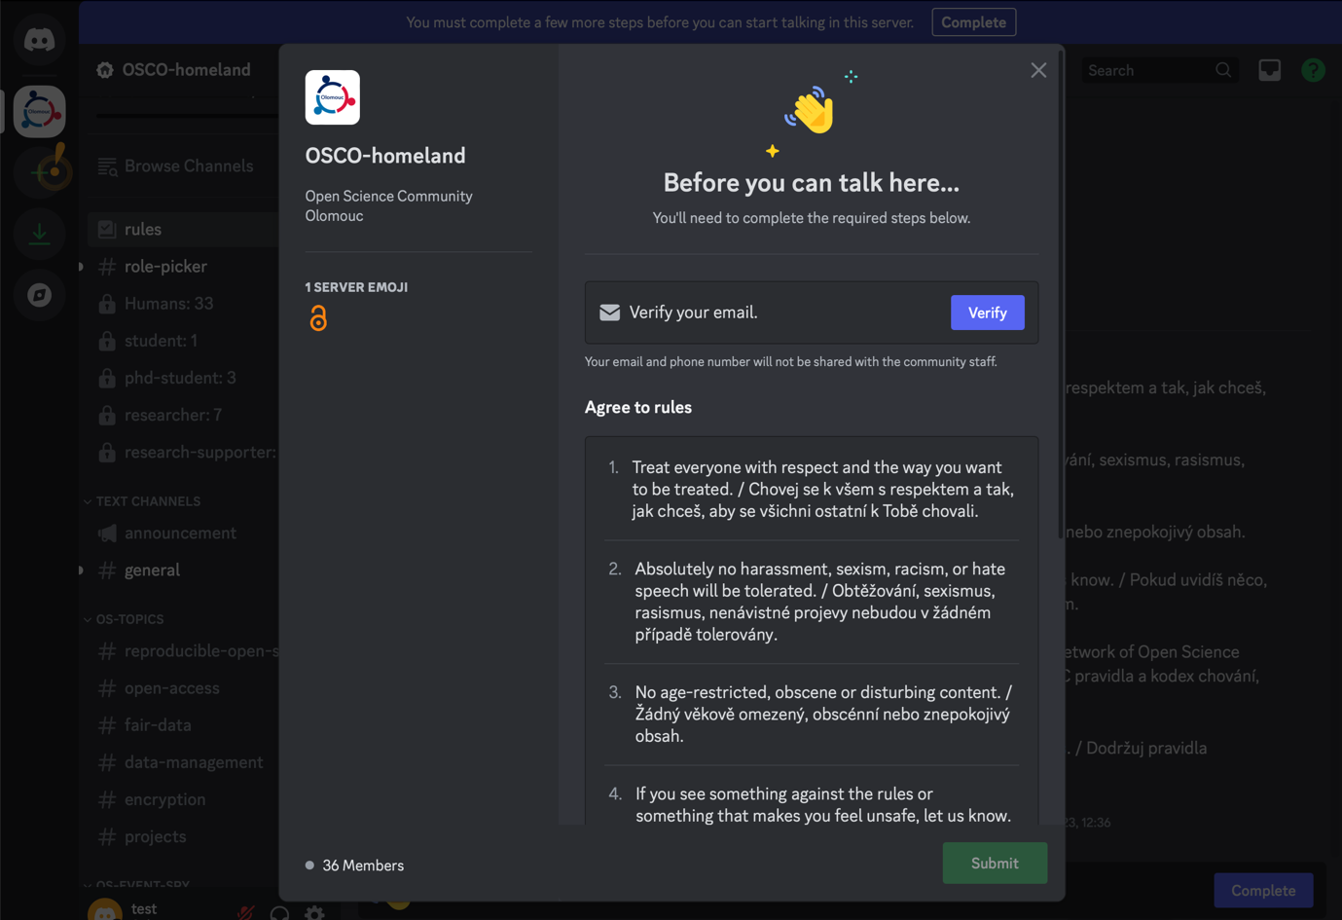Select the general text channel
The image size is (1342, 920).
pyautogui.click(x=152, y=570)
